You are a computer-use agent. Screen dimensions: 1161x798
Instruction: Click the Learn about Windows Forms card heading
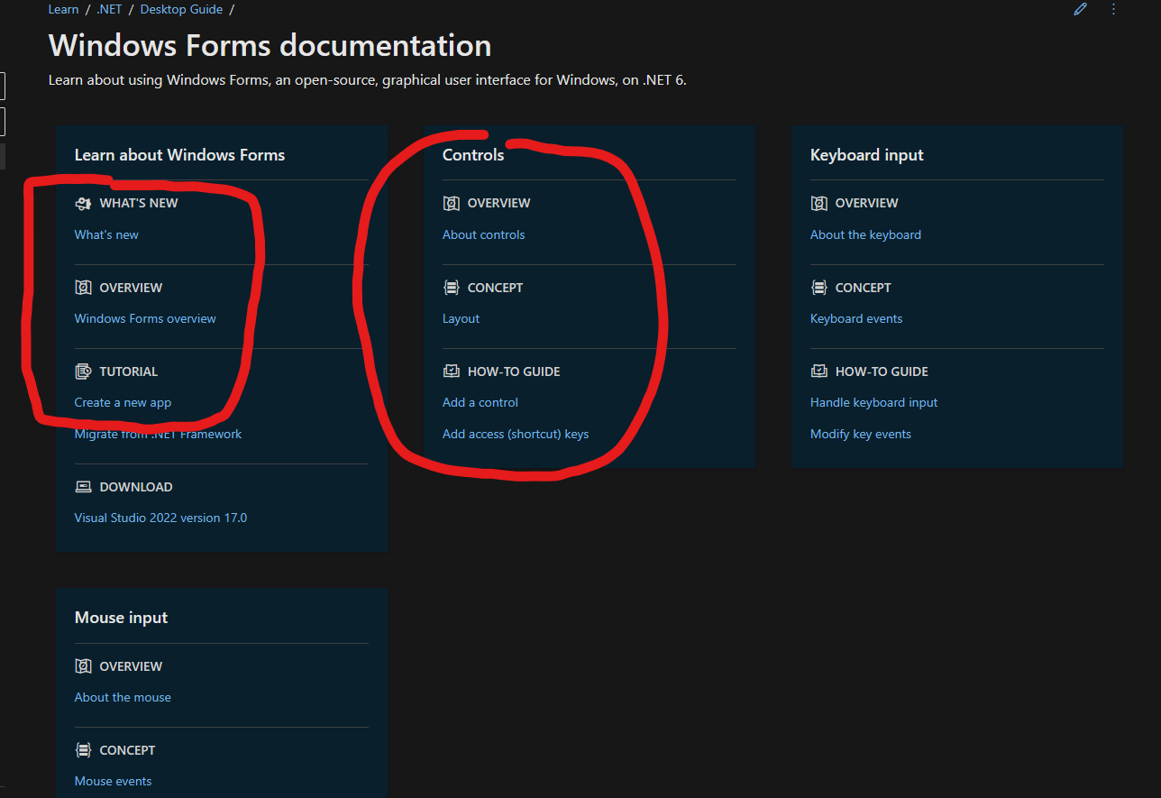pyautogui.click(x=179, y=155)
